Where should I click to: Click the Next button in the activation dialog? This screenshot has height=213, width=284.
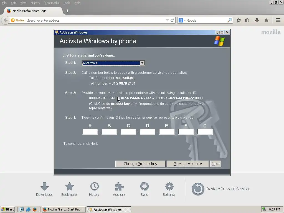click(215, 164)
